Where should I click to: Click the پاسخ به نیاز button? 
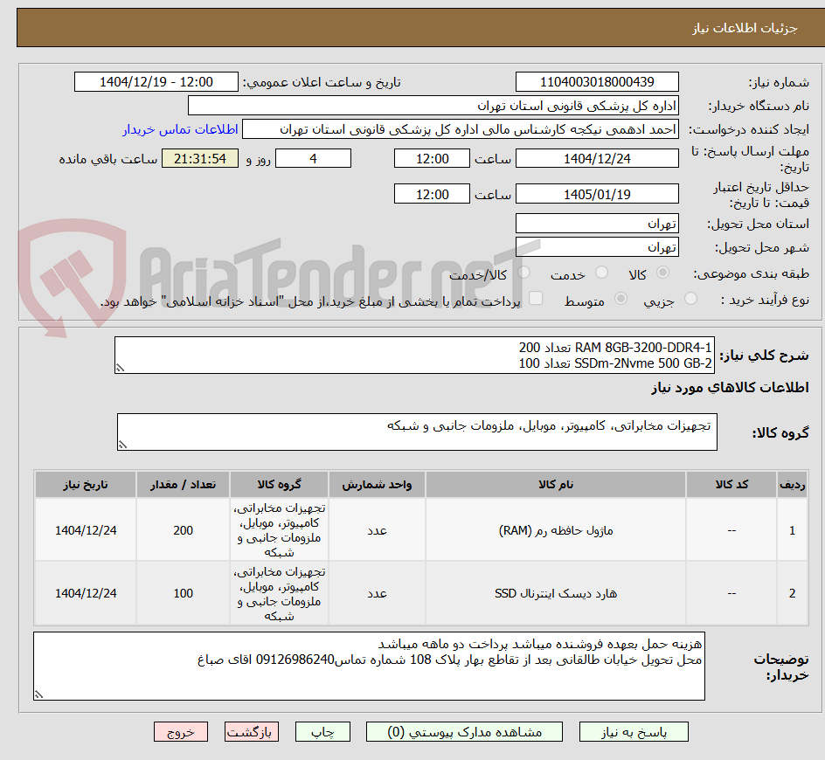click(x=634, y=731)
